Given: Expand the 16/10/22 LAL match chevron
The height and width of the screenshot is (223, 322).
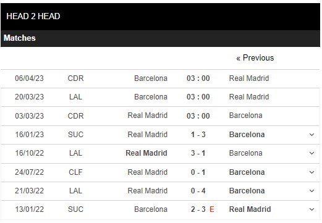Looking at the screenshot, I should click(311, 153).
